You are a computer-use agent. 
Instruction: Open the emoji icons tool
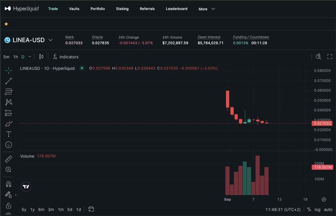pos(8,145)
